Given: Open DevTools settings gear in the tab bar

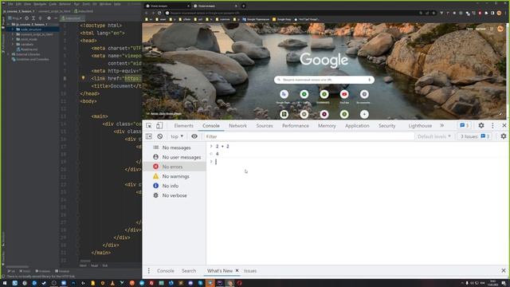Looking at the screenshot, I should click(x=481, y=126).
